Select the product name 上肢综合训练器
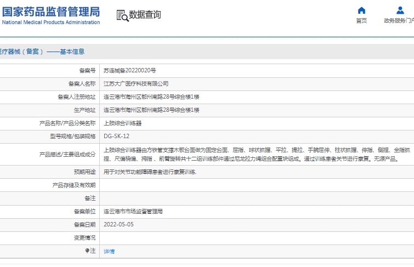Viewport: 414px width, 267px height. click(122, 123)
